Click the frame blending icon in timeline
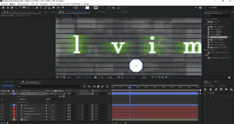The width and height of the screenshot is (234, 124). [x=98, y=86]
